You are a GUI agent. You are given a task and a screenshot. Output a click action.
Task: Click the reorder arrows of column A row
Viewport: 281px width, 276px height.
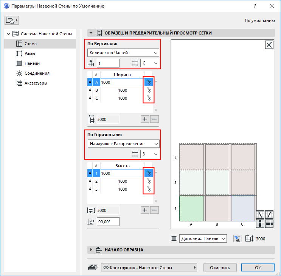(x=90, y=82)
